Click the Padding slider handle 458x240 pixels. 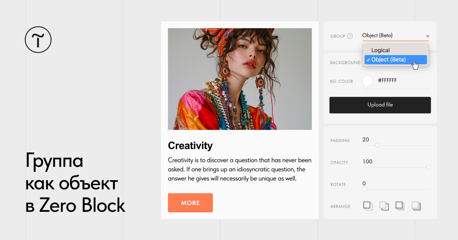pyautogui.click(x=377, y=145)
